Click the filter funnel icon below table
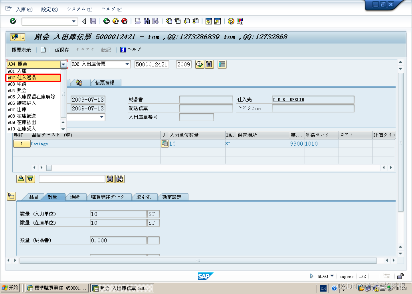 30,179
